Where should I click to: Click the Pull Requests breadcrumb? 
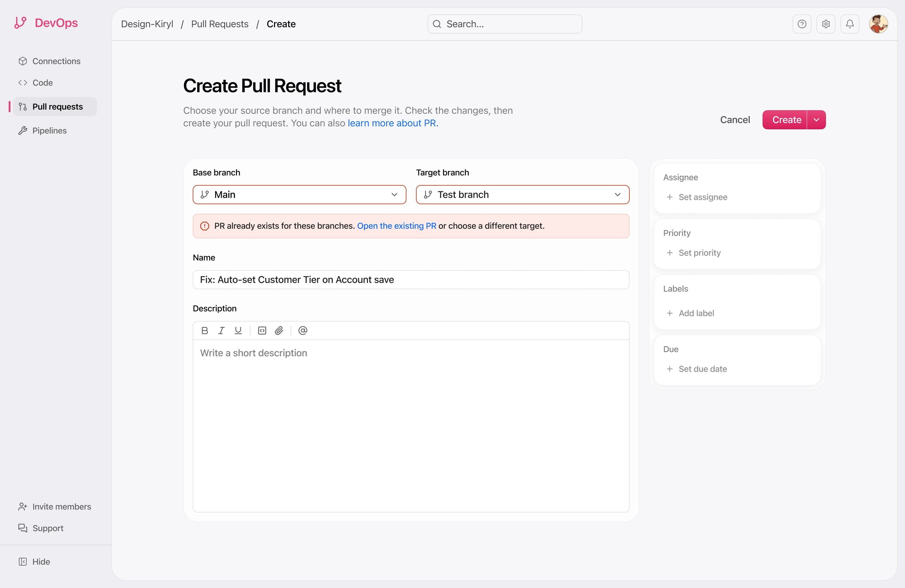[219, 24]
